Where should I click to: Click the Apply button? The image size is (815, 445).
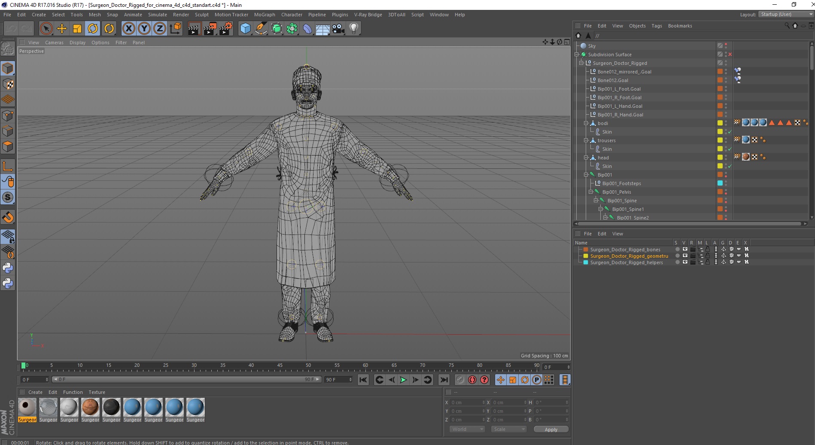click(551, 429)
